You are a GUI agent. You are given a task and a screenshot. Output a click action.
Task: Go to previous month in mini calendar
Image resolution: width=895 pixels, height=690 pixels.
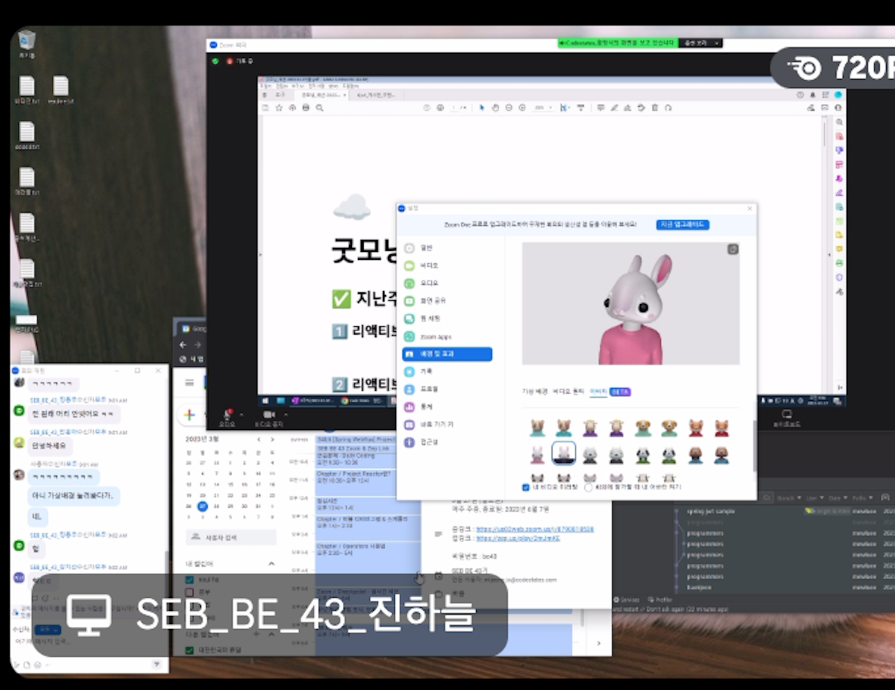[259, 439]
